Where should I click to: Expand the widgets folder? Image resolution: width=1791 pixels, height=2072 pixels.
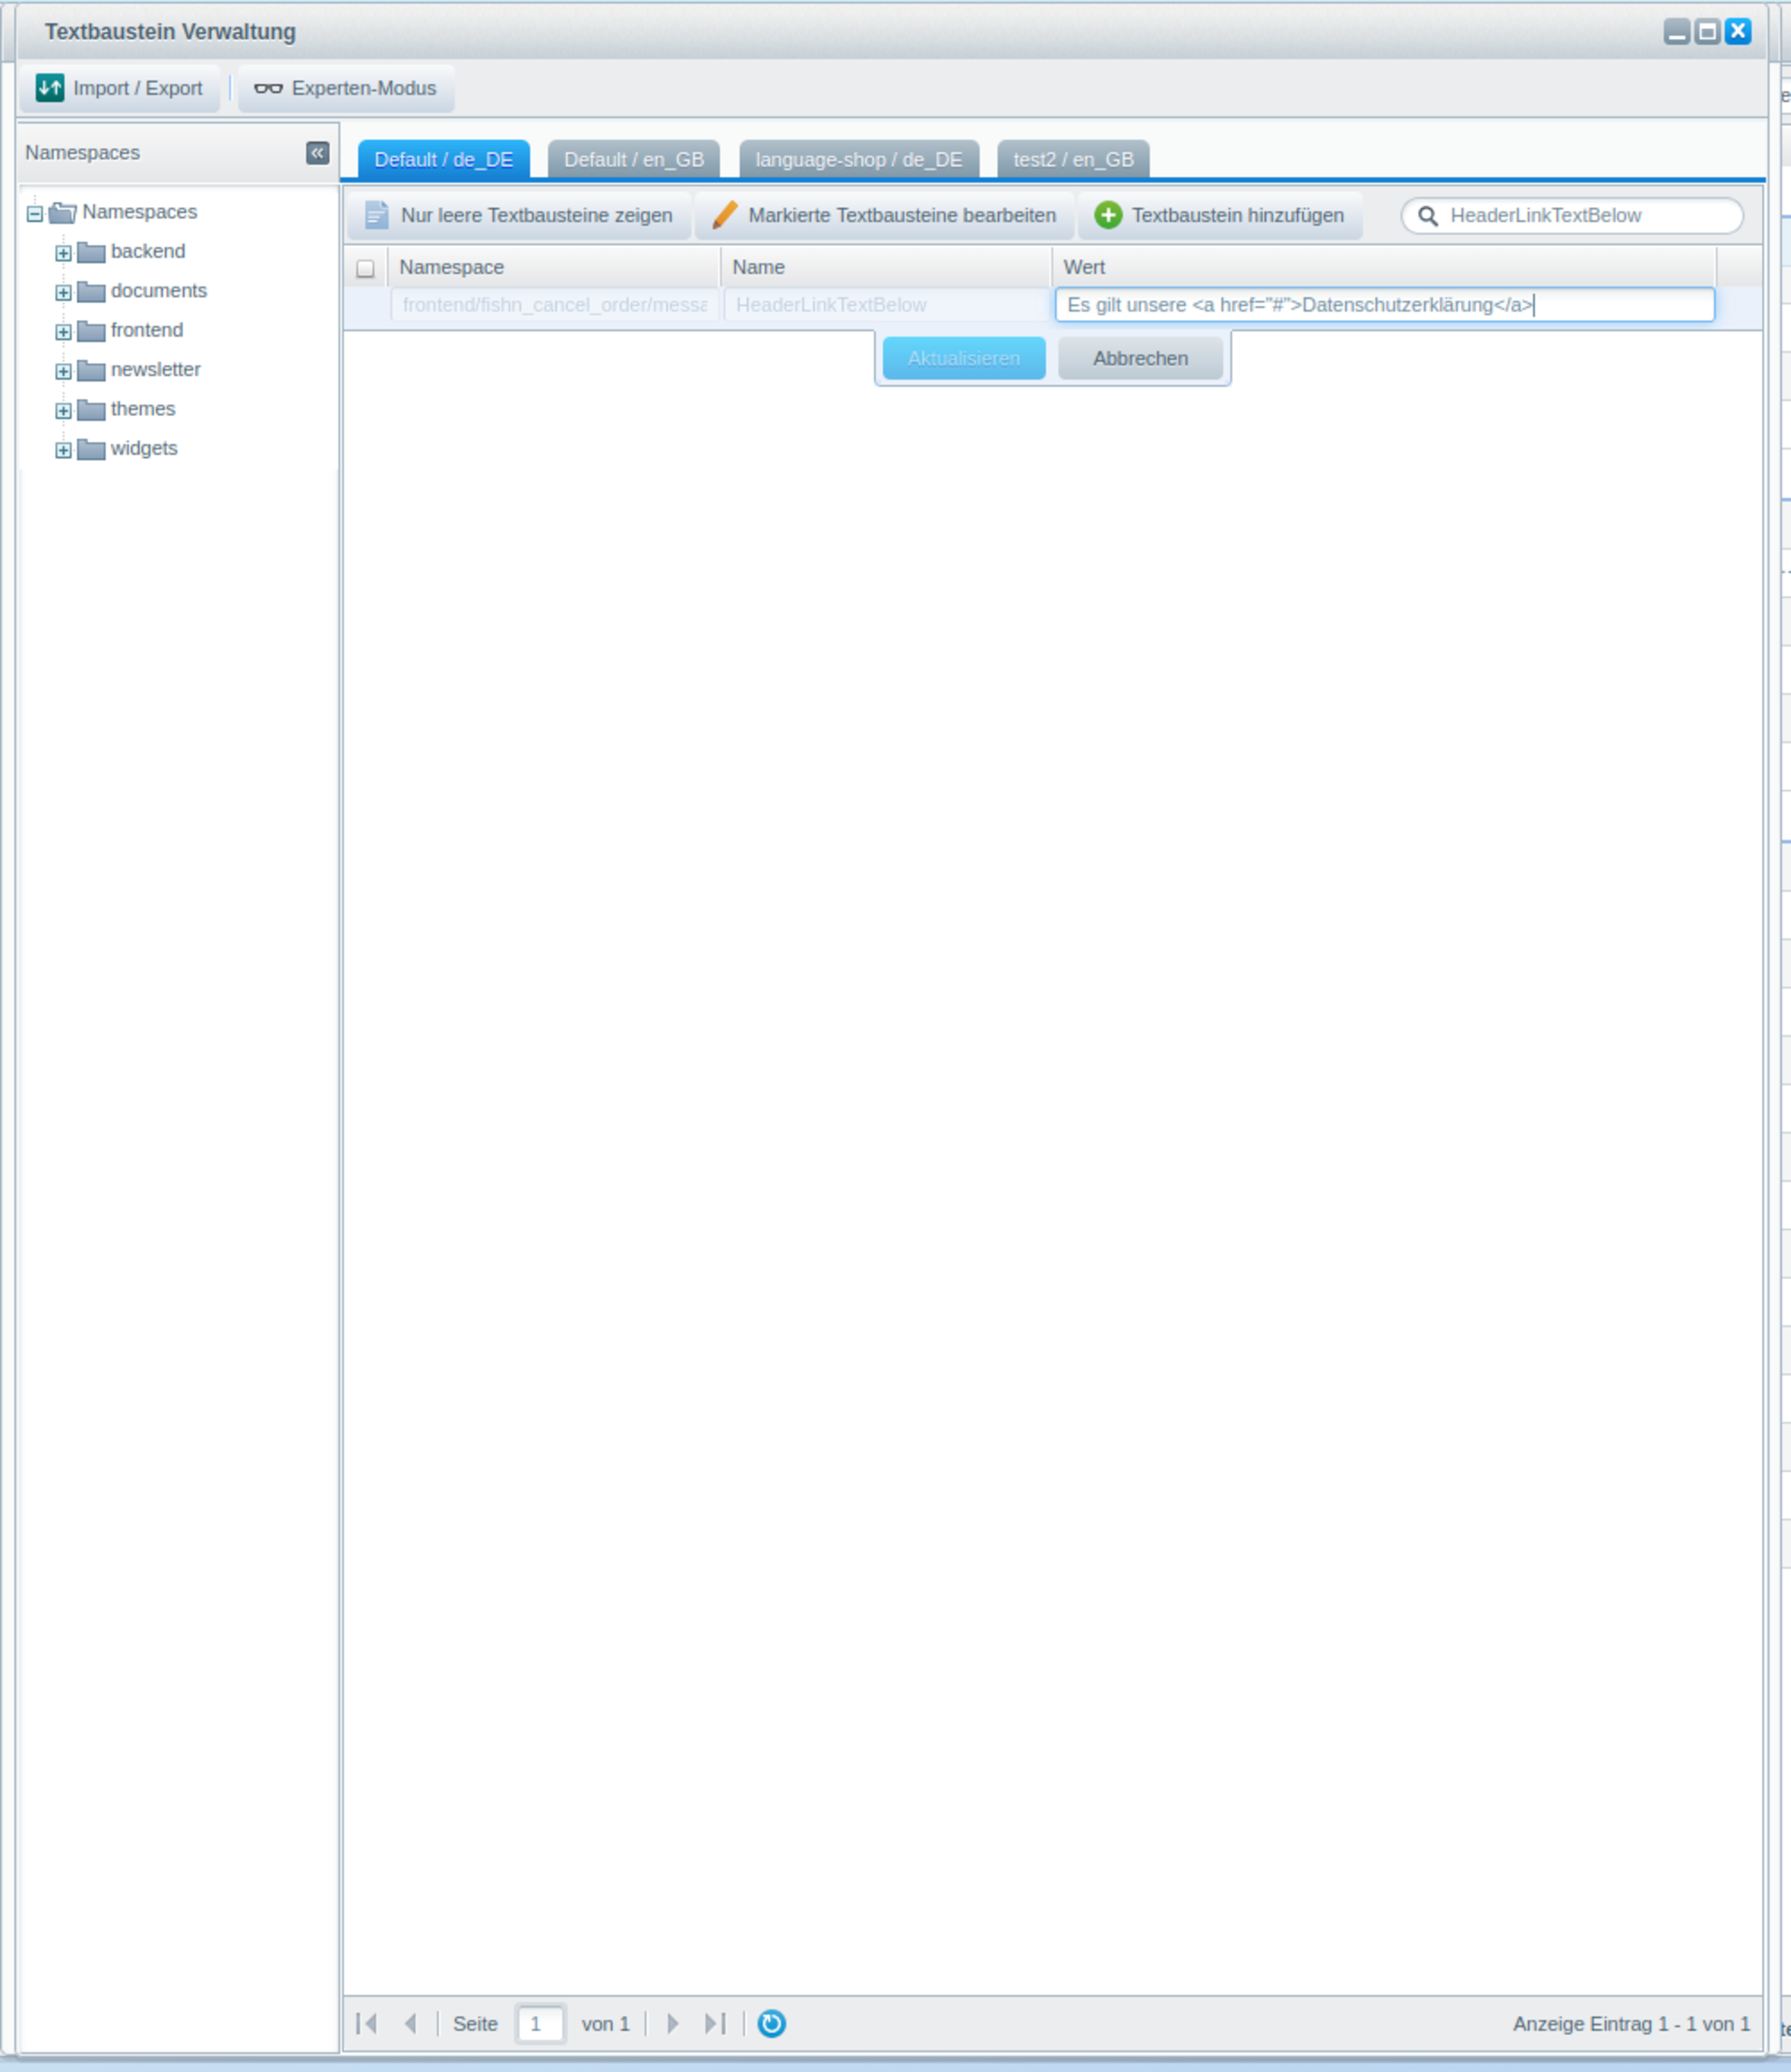(63, 450)
